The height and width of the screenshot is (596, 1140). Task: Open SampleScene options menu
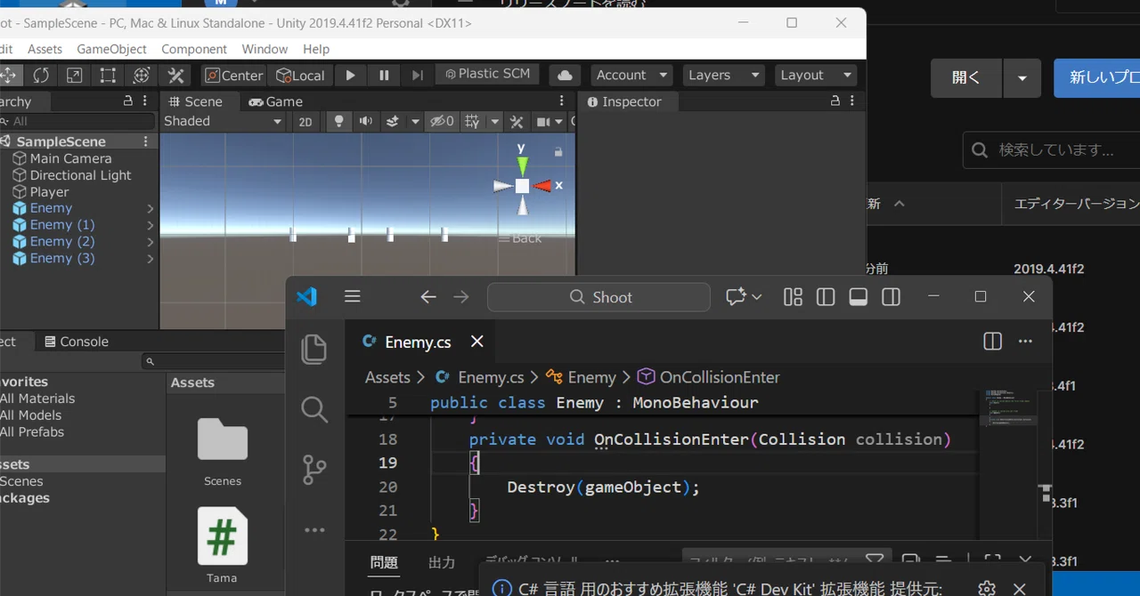(146, 141)
